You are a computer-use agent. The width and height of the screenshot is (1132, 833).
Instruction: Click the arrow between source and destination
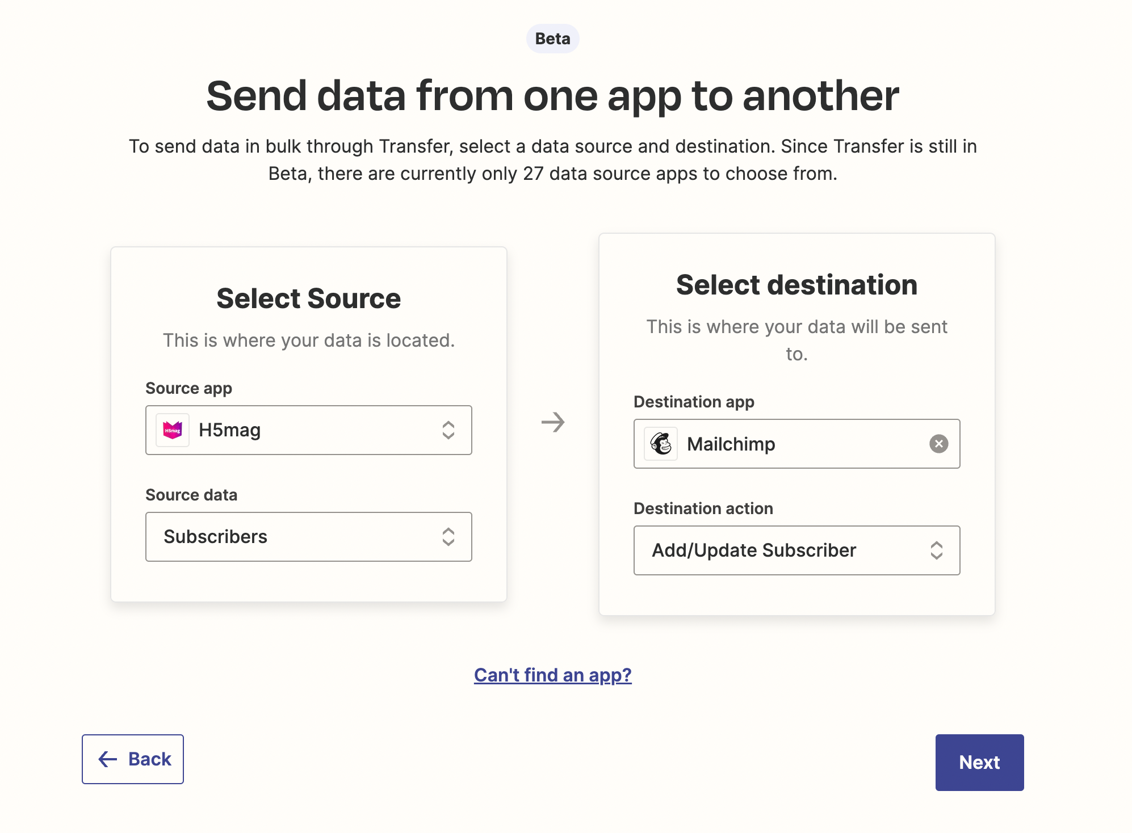[553, 422]
